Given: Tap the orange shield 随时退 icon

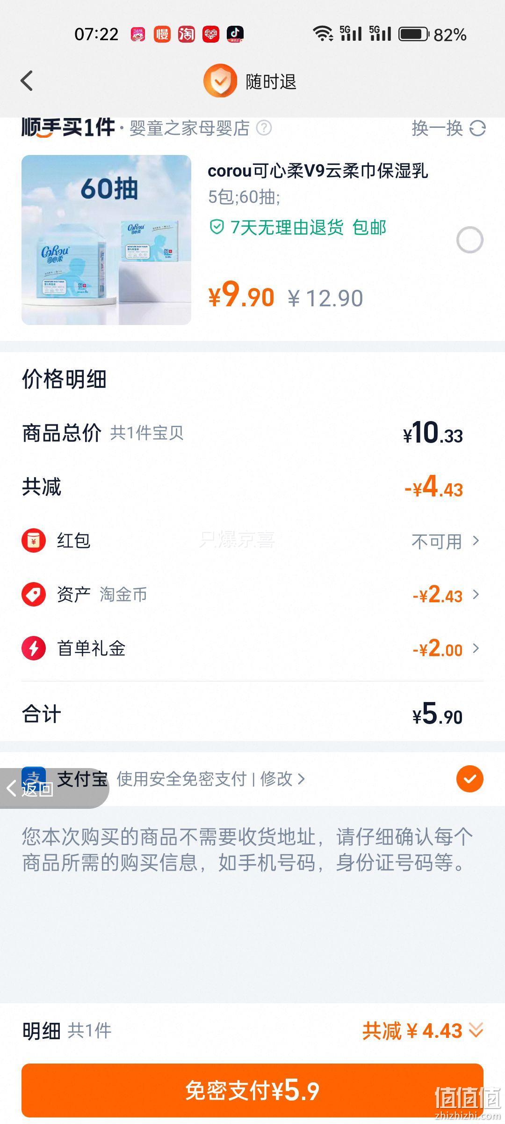Looking at the screenshot, I should 220,81.
